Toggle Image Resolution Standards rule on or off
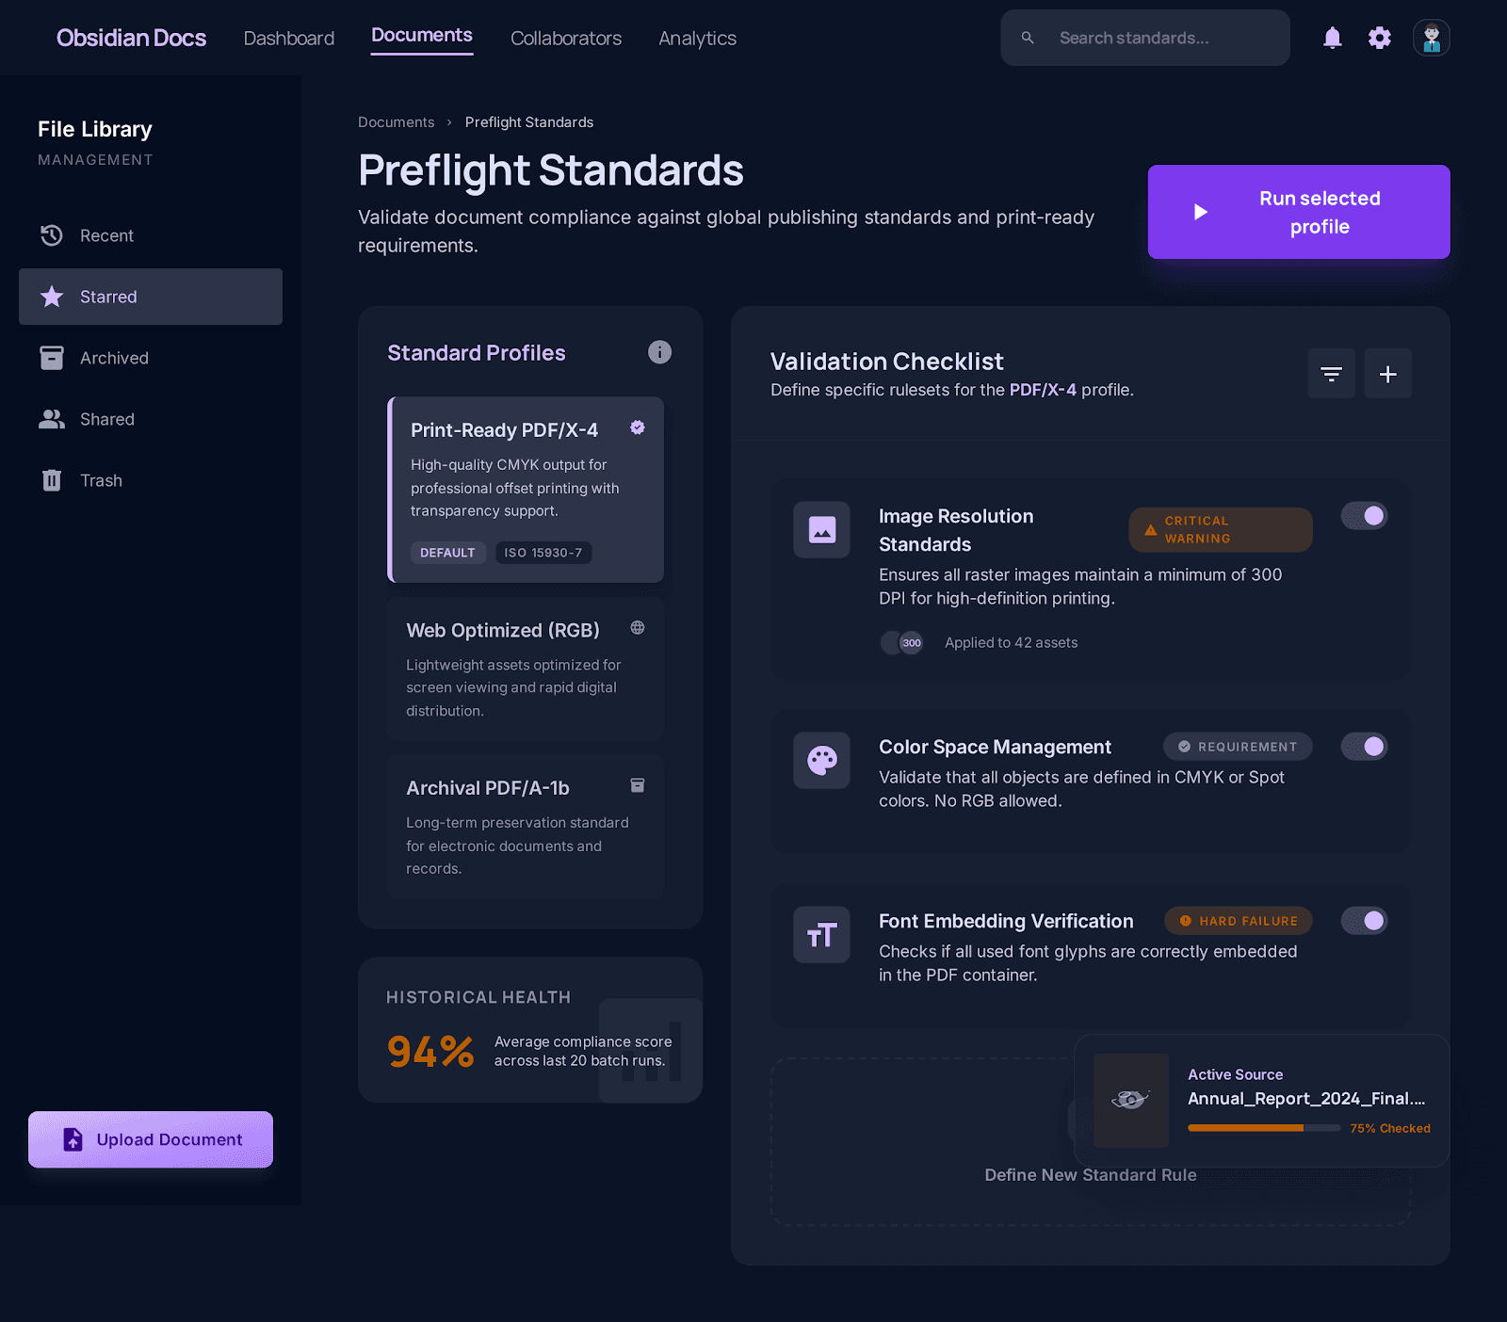The width and height of the screenshot is (1507, 1322). pyautogui.click(x=1364, y=515)
